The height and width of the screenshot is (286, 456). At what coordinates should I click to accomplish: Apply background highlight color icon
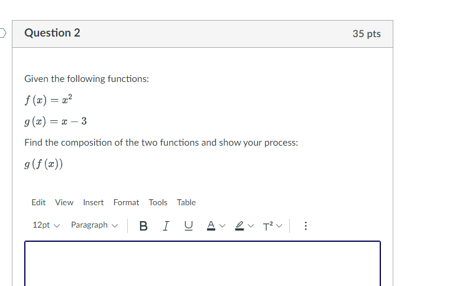(x=240, y=226)
